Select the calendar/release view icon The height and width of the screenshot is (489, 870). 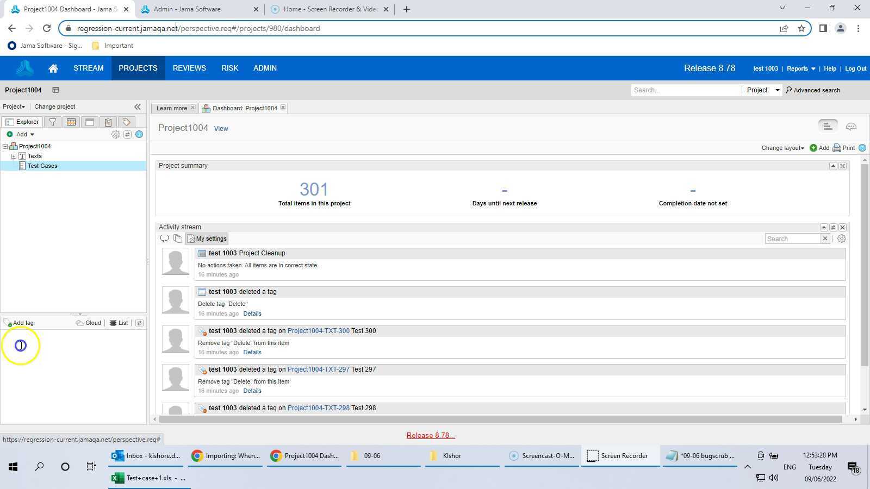pyautogui.click(x=71, y=122)
